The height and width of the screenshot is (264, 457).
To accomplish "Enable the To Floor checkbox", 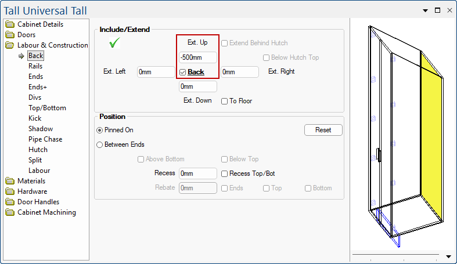I will (x=225, y=101).
